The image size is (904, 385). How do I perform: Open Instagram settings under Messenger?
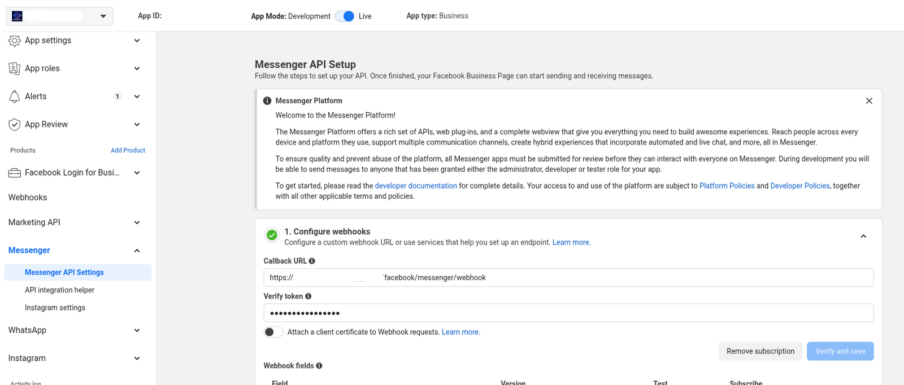[x=55, y=308]
